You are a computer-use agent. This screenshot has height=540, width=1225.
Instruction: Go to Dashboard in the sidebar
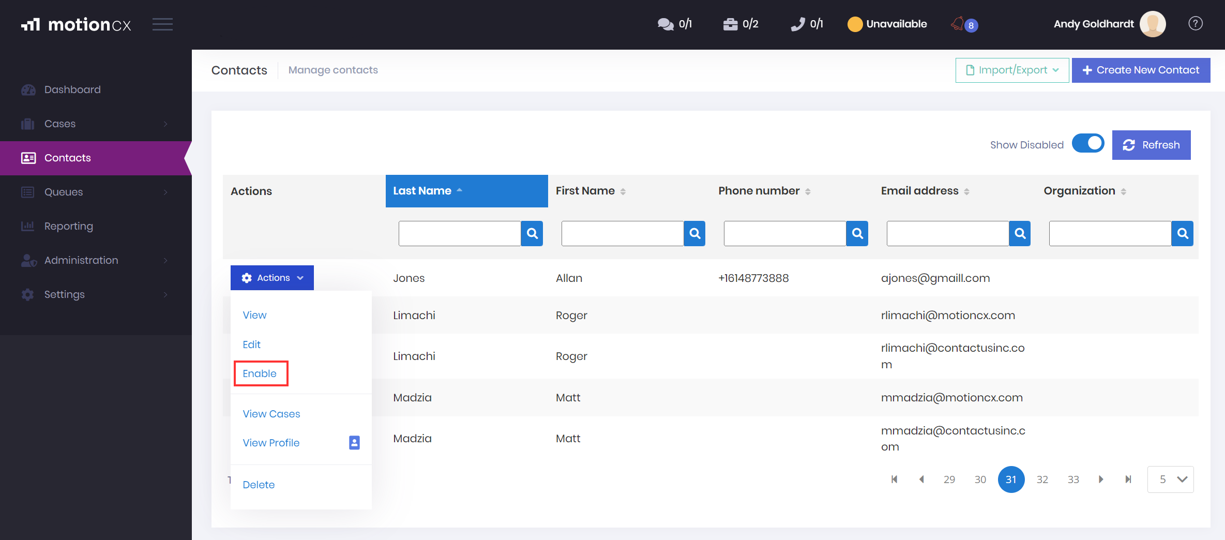tap(72, 89)
